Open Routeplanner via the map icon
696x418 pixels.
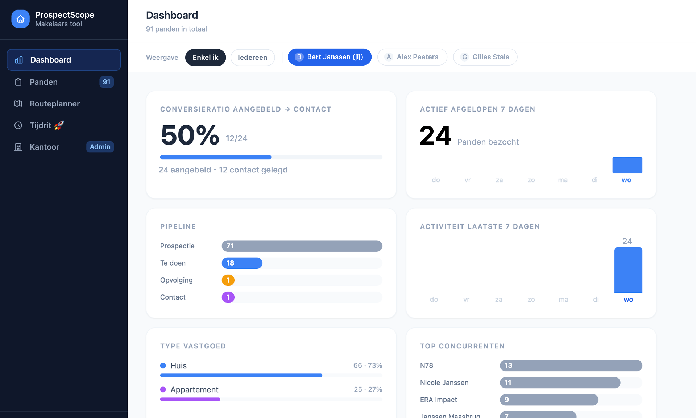(x=18, y=104)
